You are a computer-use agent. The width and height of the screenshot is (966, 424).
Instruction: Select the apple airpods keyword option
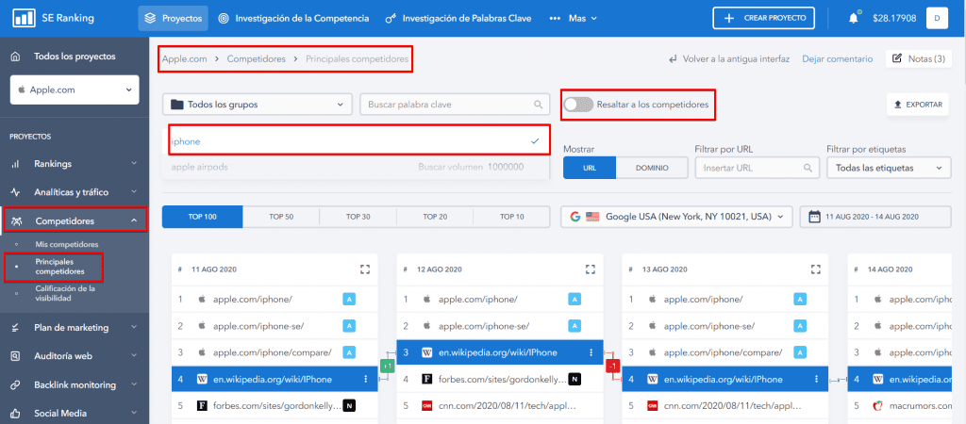click(x=356, y=167)
